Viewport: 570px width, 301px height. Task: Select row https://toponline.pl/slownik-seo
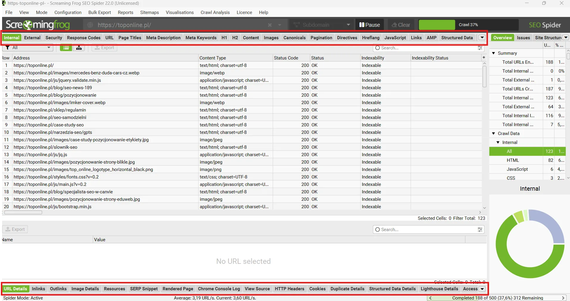(x=242, y=147)
